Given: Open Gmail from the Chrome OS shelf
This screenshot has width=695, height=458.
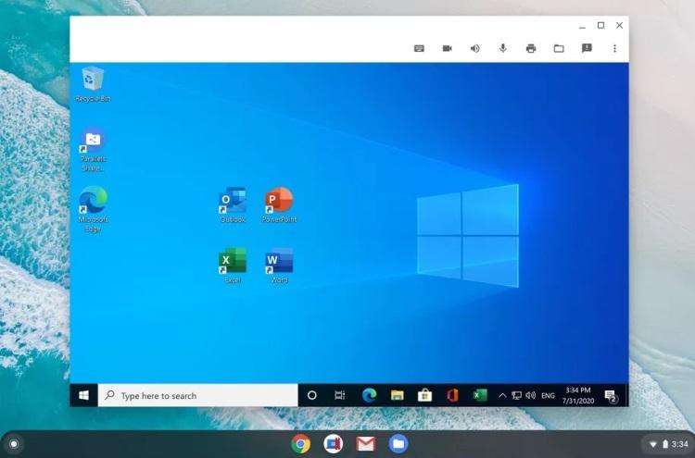Looking at the screenshot, I should [x=365, y=444].
